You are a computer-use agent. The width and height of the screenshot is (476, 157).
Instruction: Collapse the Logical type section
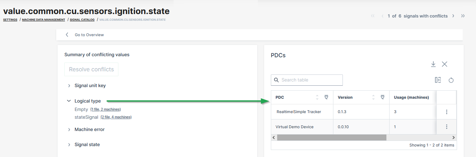coord(69,101)
